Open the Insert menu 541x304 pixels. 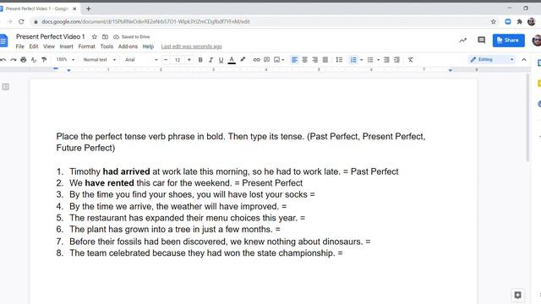point(66,46)
